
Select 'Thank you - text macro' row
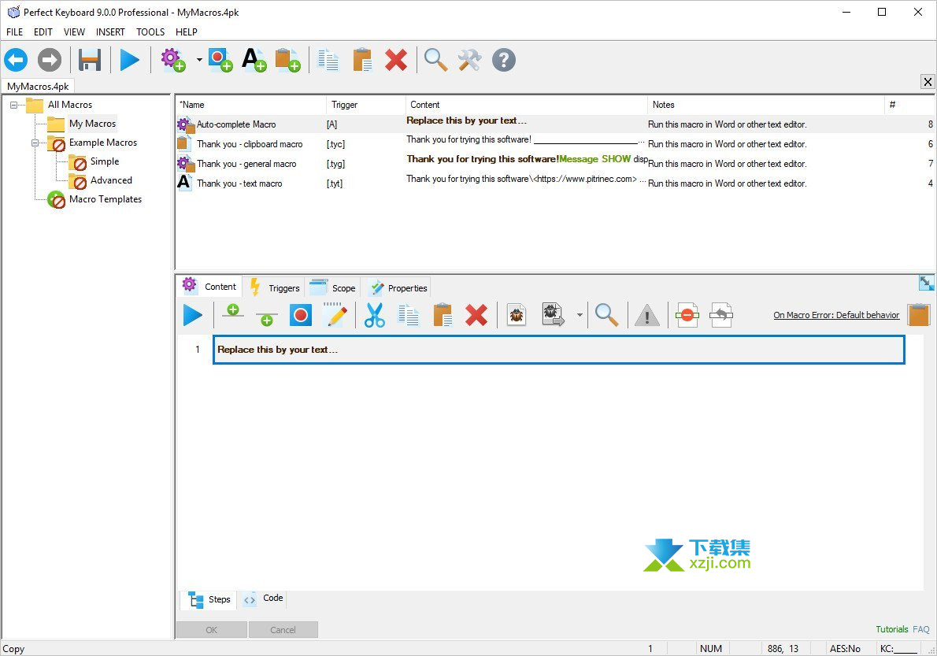pos(555,183)
